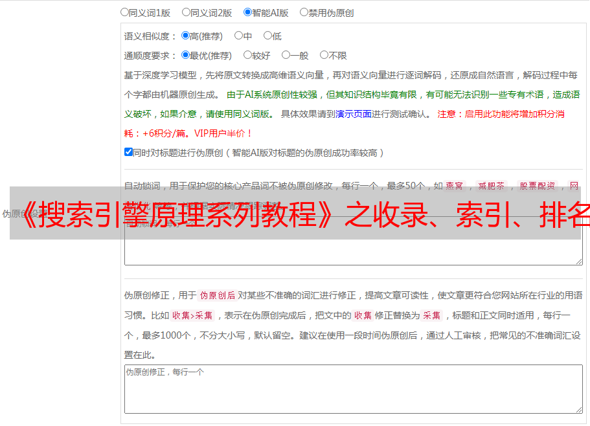590x426 pixels.
Task: Set 语义相似度 to 中
Action: (x=238, y=36)
